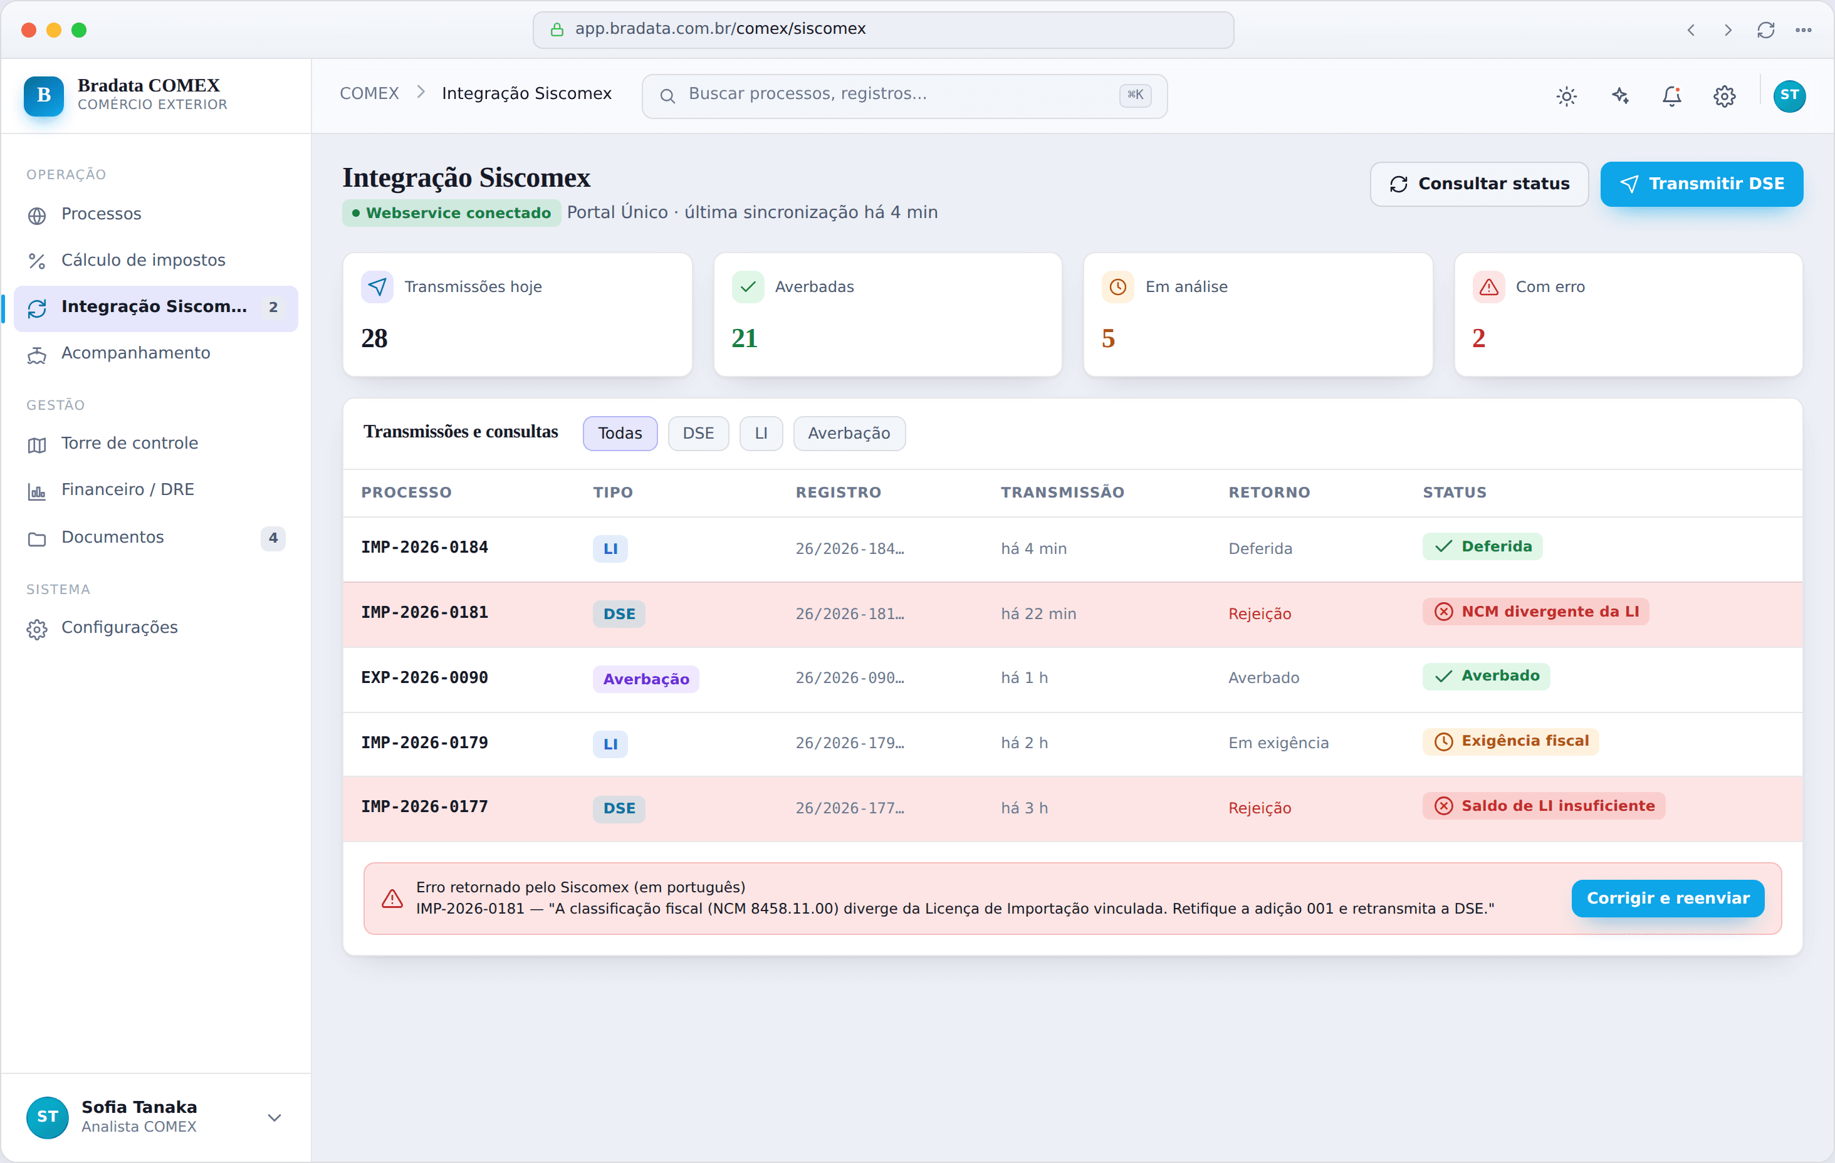Activate the Todas filter chip
Screen dimensions: 1835x1163
pyautogui.click(x=620, y=433)
